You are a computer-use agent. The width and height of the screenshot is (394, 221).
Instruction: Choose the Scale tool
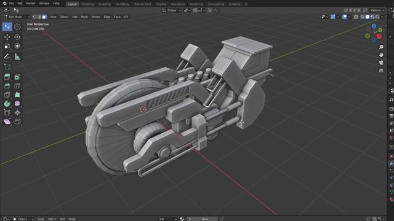7,46
